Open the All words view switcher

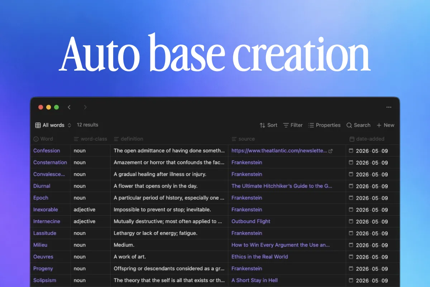pos(53,125)
